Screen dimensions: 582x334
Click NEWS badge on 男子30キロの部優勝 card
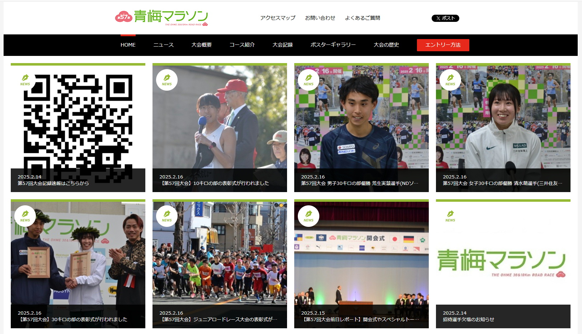tap(309, 80)
